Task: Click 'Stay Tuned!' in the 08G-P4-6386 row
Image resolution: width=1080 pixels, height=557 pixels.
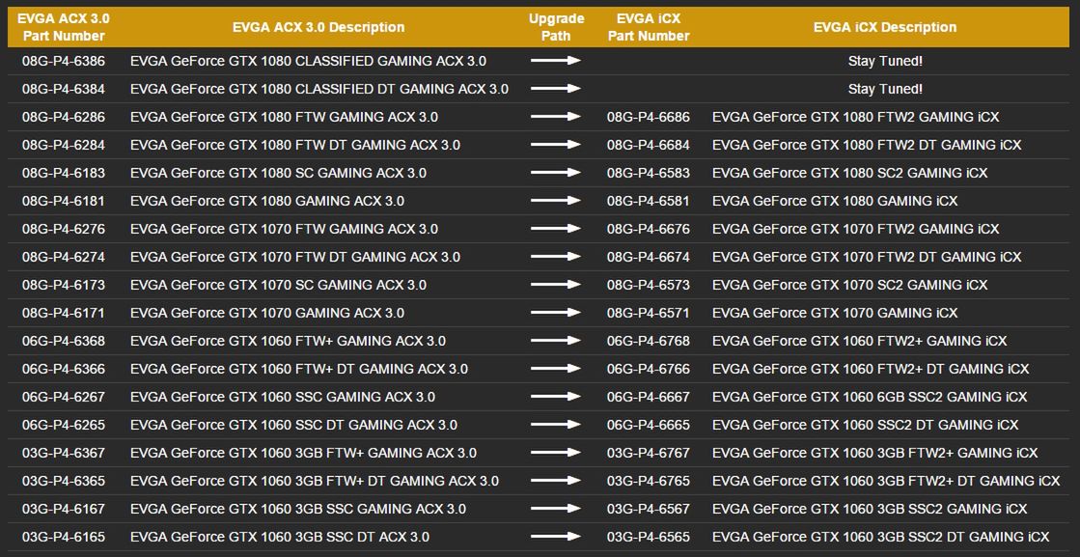Action: [x=885, y=61]
